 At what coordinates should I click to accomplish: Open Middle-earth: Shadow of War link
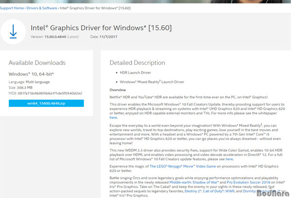(x=194, y=182)
